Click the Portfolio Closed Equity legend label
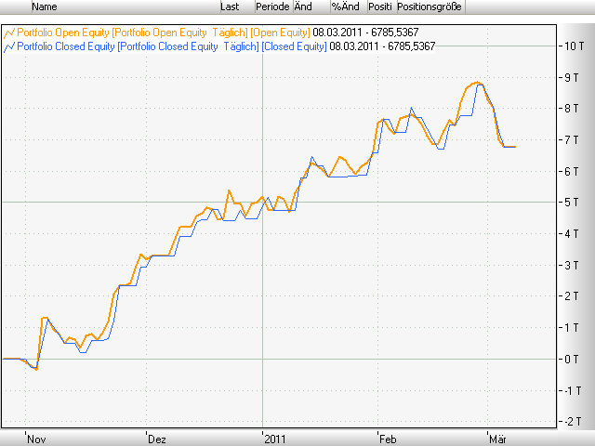Screen dimensions: 595x446 [x=172, y=46]
